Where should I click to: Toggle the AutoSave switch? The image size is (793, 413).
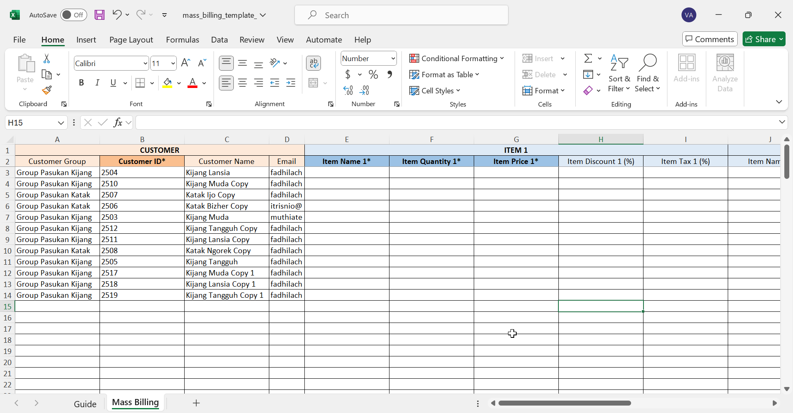74,15
